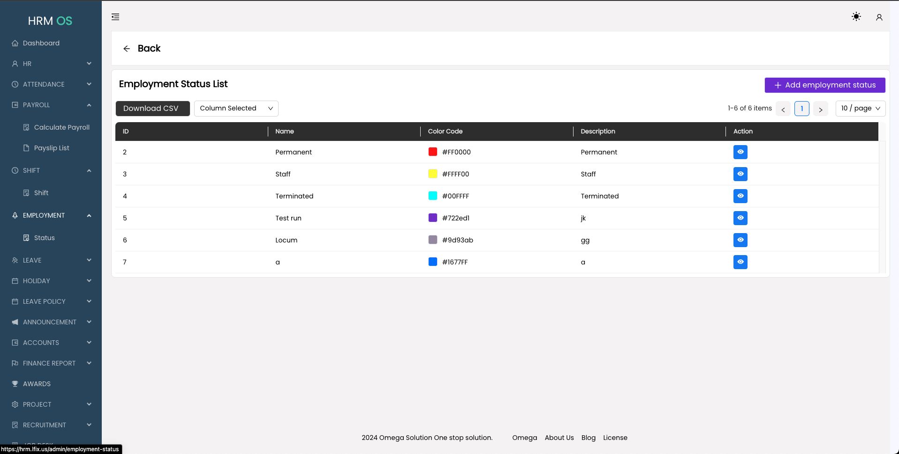
Task: Click the Finance Report flag icon
Action: [15, 363]
